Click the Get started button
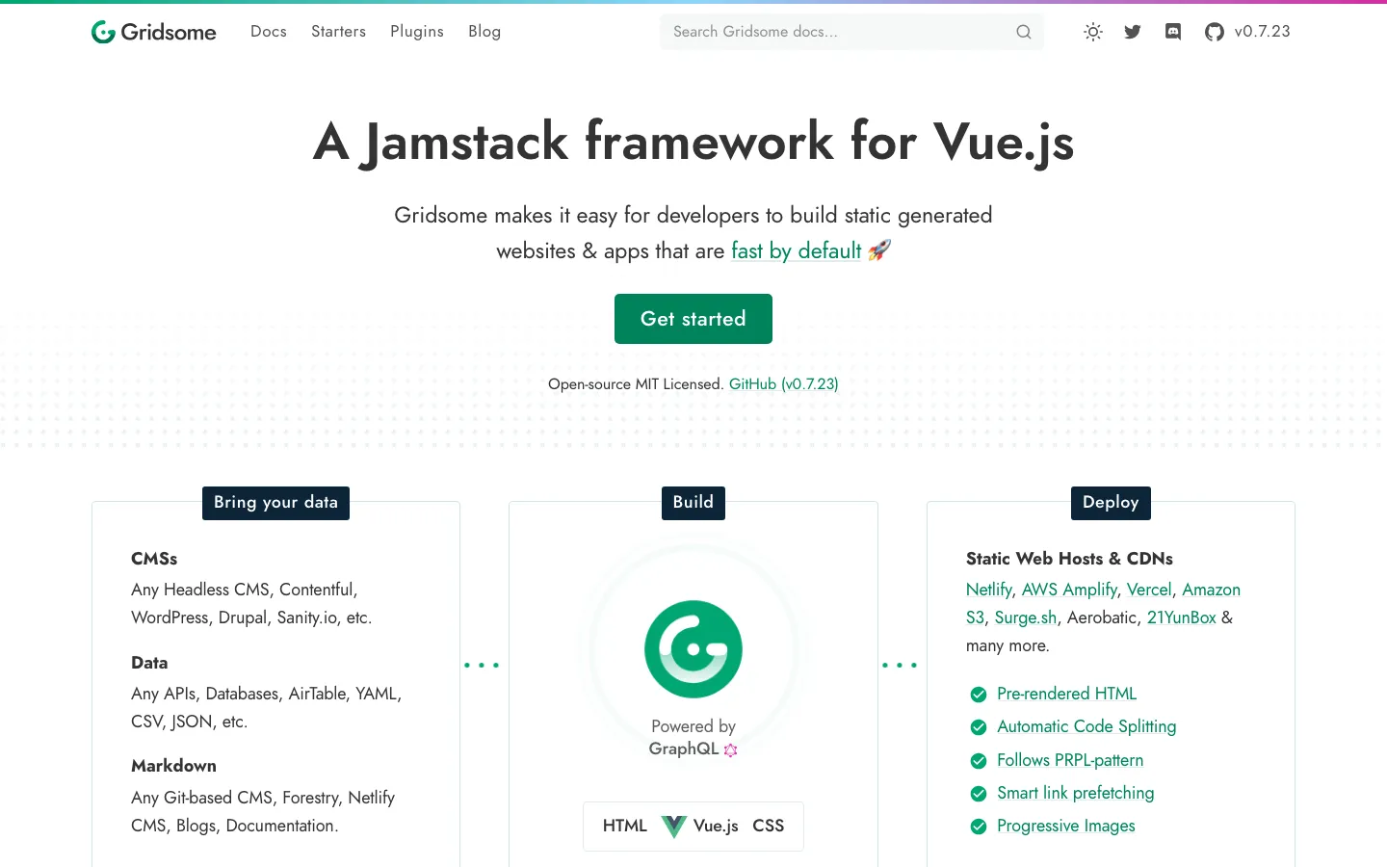Screen dimensions: 1387x867 [693, 319]
